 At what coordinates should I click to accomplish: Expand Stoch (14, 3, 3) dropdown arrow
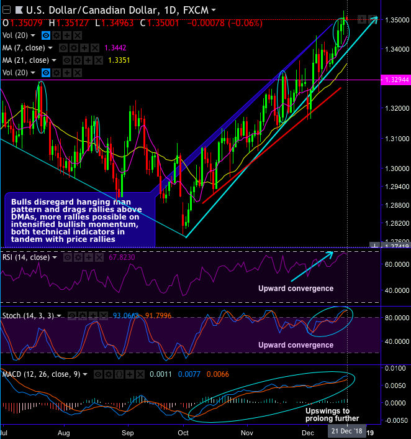(59, 316)
